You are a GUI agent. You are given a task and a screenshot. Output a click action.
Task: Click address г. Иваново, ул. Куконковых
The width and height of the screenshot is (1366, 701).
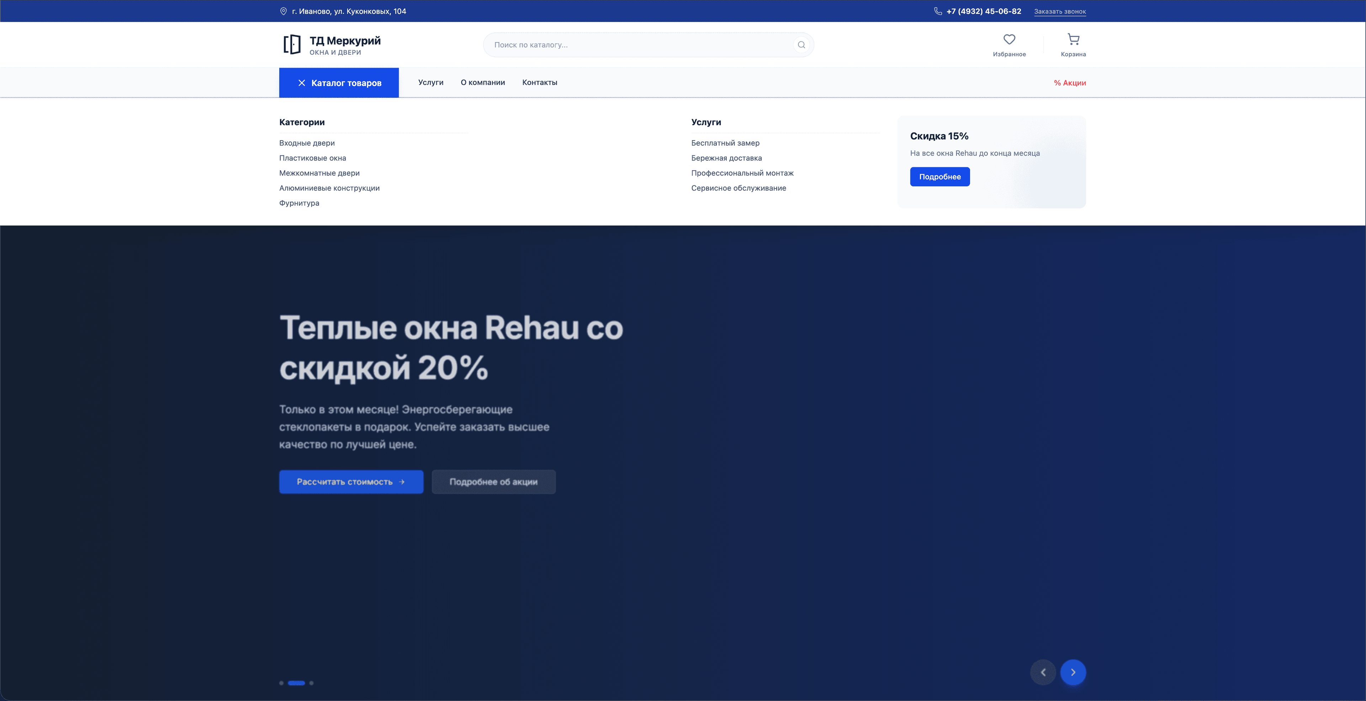click(349, 11)
